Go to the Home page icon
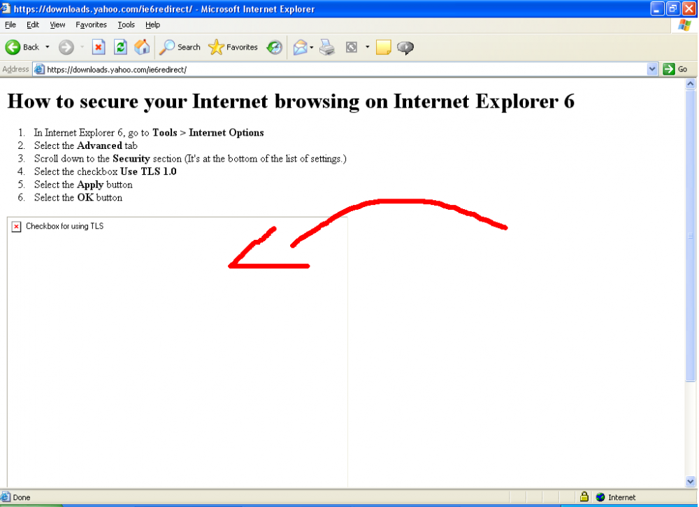This screenshot has height=507, width=699. coord(141,47)
